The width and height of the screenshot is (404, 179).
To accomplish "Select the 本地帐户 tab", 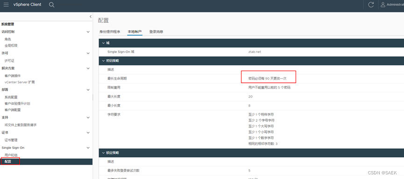I will click(135, 32).
